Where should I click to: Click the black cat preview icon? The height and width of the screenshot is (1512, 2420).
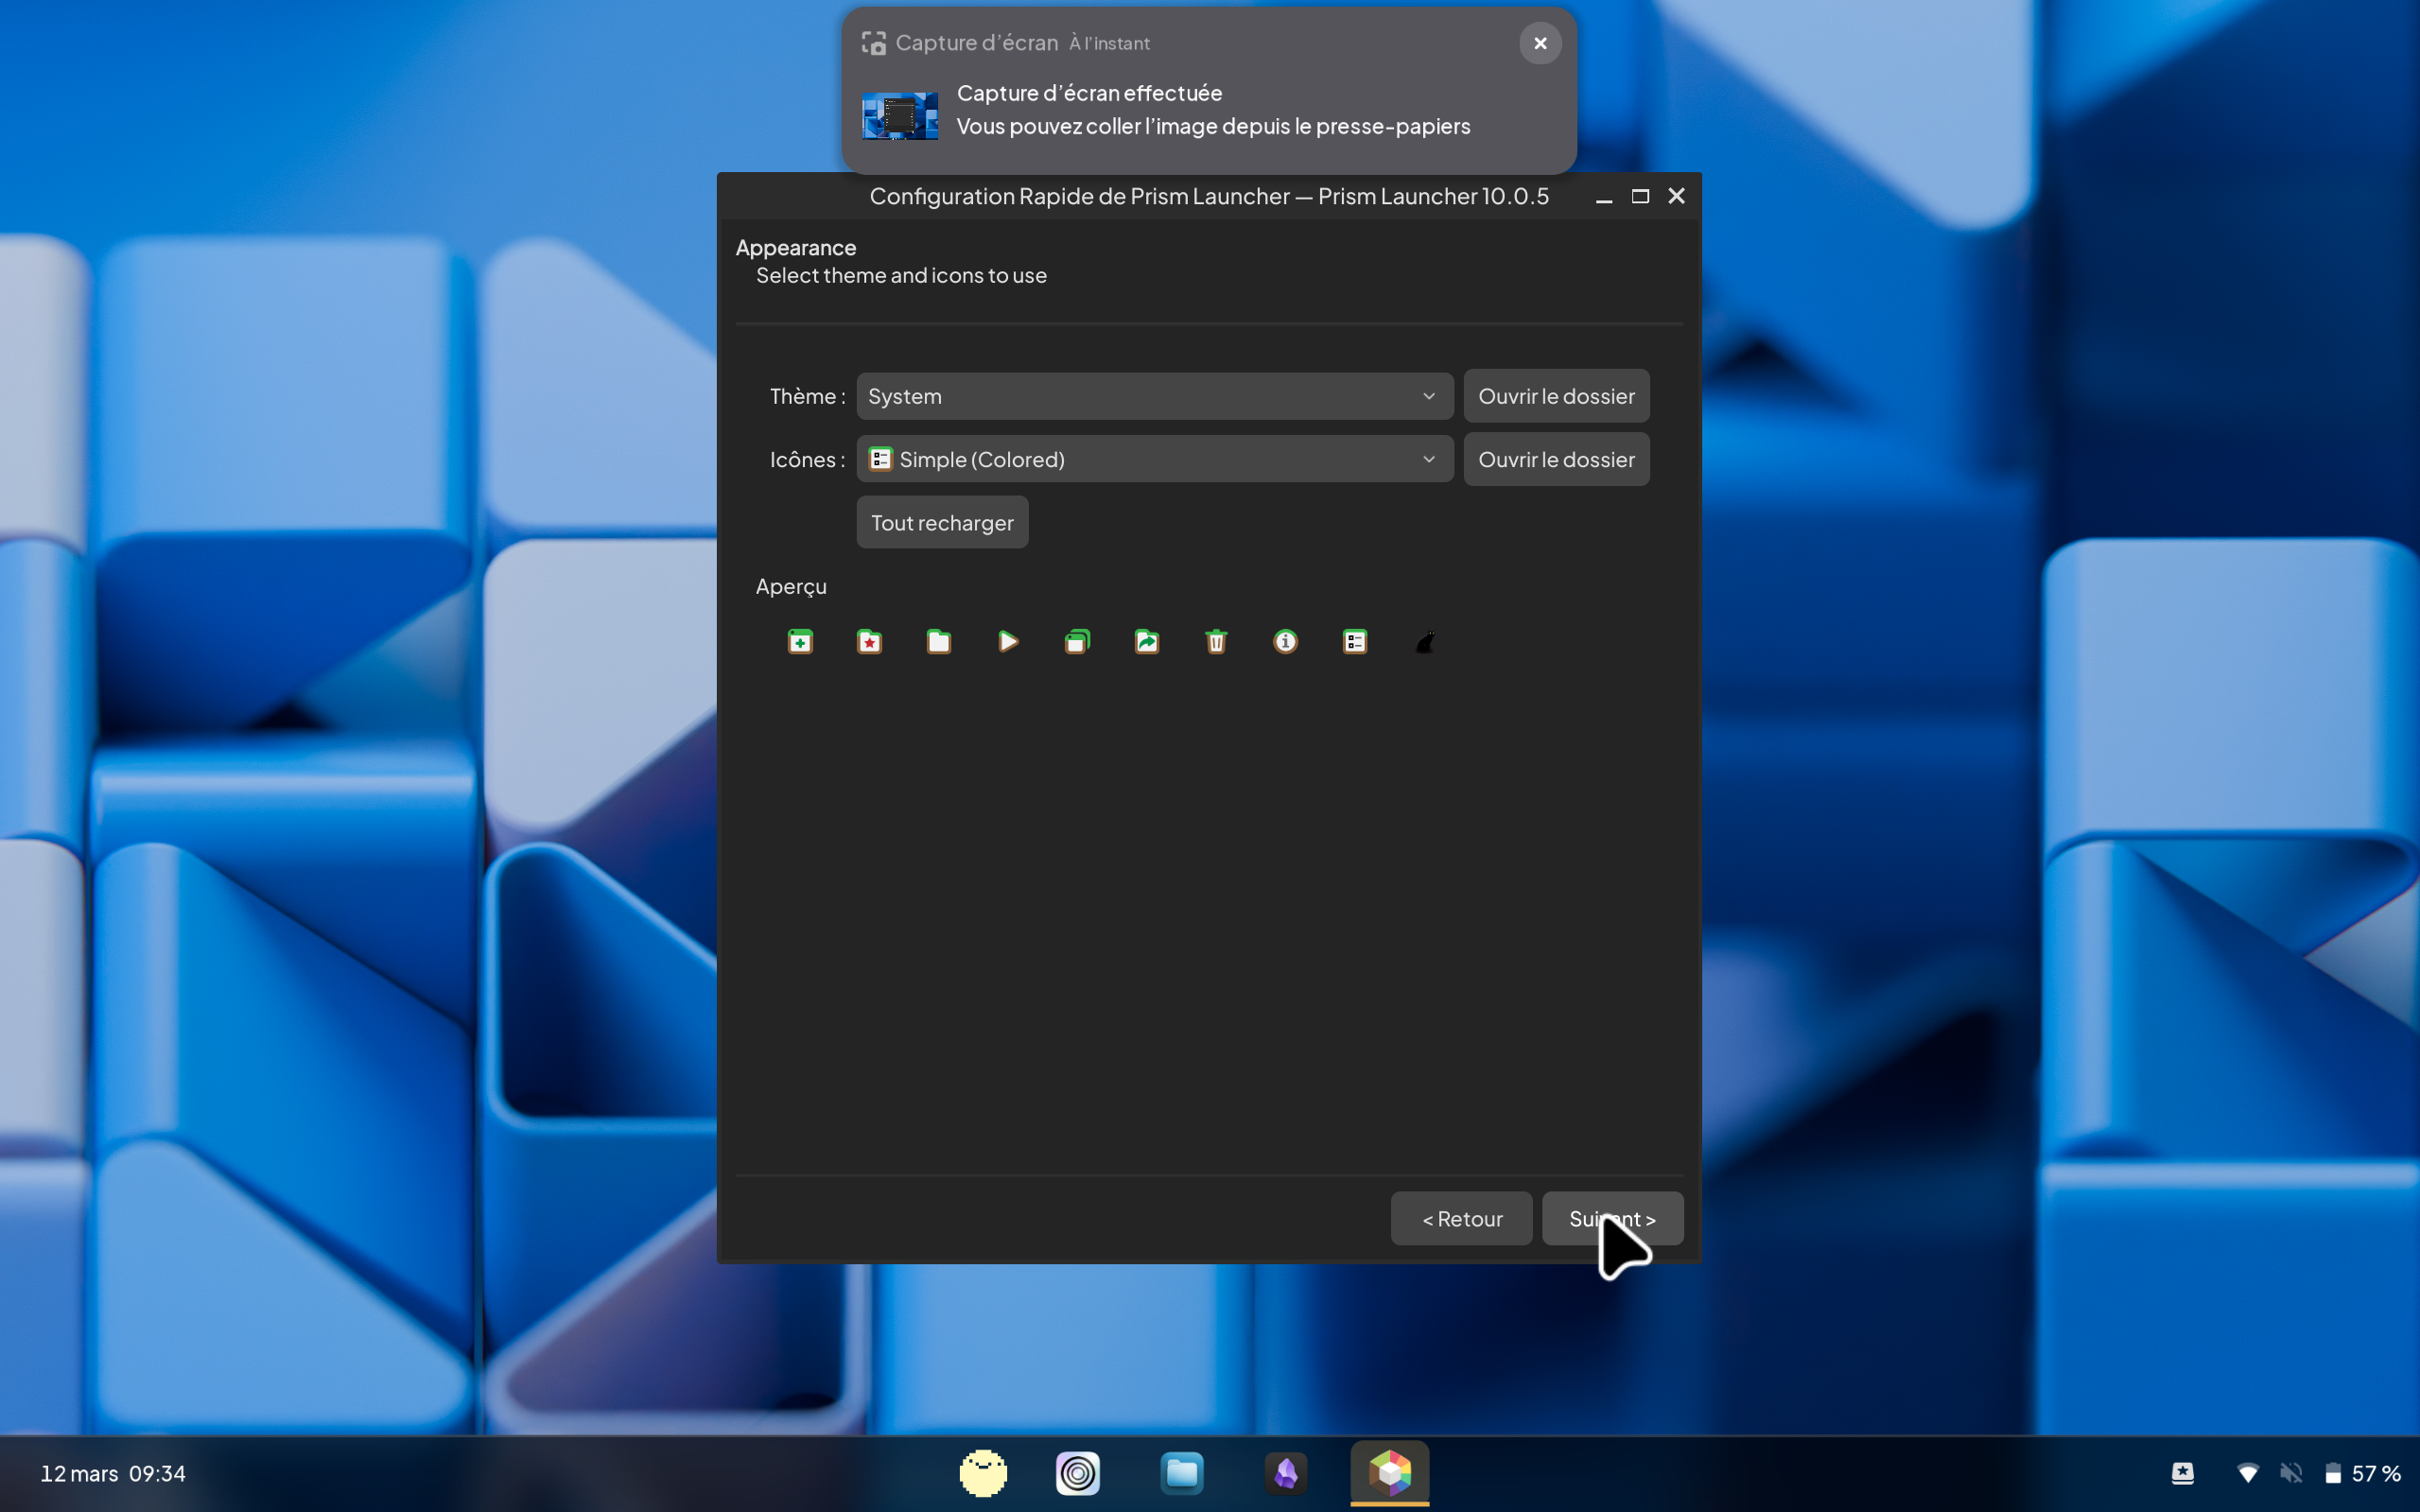tap(1425, 642)
